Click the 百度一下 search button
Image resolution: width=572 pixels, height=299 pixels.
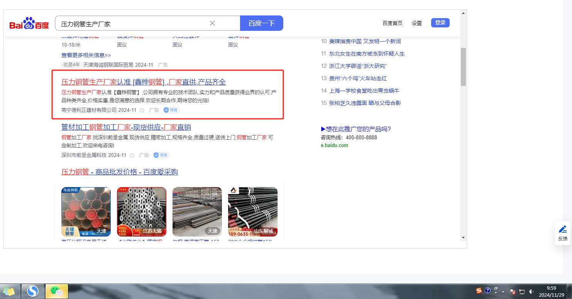pos(262,23)
